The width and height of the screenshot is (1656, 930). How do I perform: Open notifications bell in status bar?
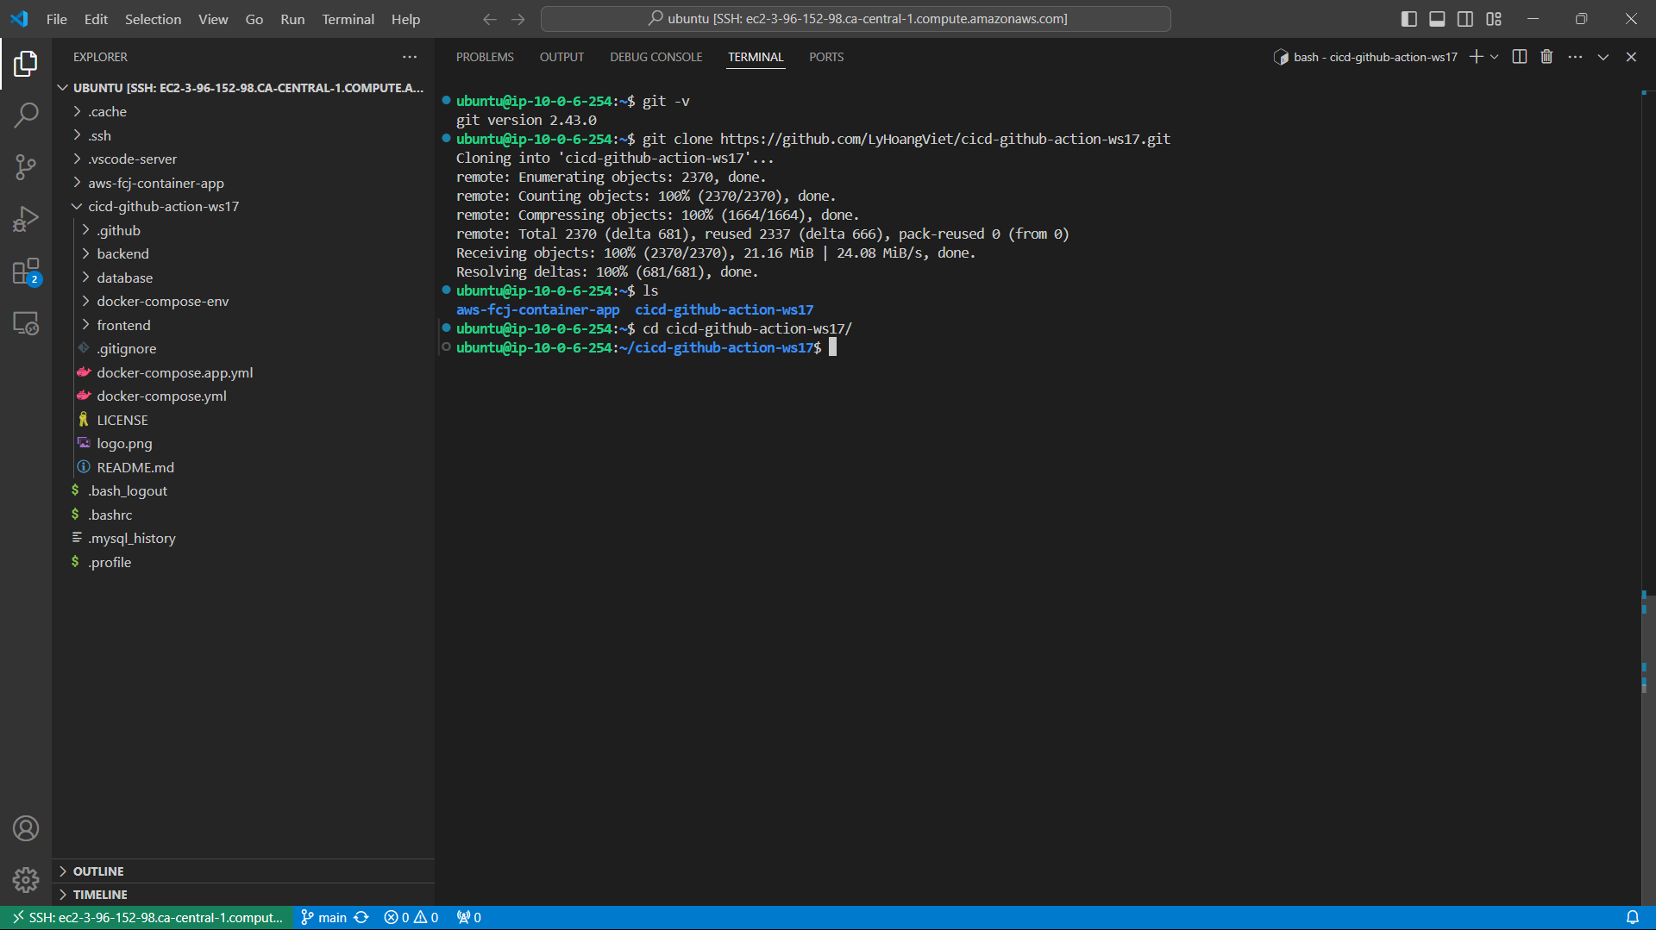coord(1633,918)
